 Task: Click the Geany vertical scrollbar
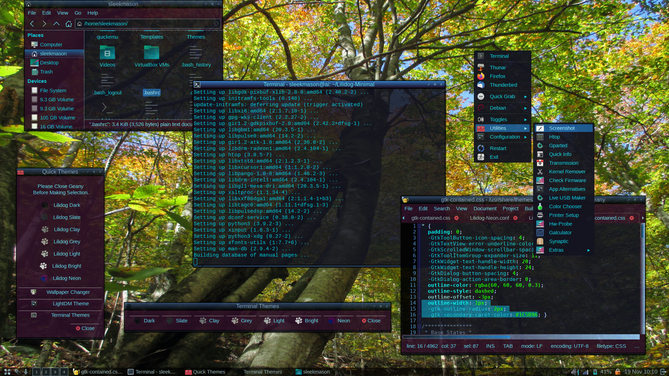[x=643, y=279]
